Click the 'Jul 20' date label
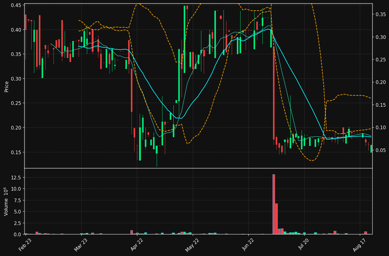Viewport: 389px width, 256px height. point(304,245)
